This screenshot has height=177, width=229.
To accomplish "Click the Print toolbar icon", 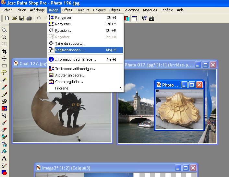I will point(29,18).
